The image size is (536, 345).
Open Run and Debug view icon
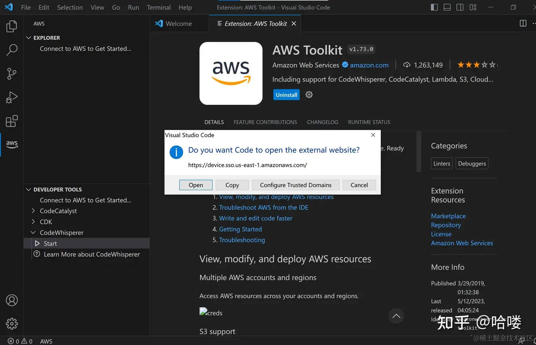click(x=12, y=98)
